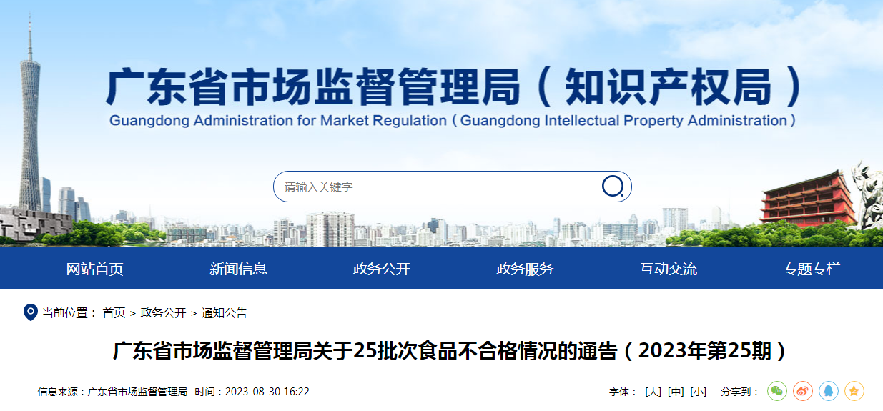Open the 政务服务 nav item

point(525,269)
